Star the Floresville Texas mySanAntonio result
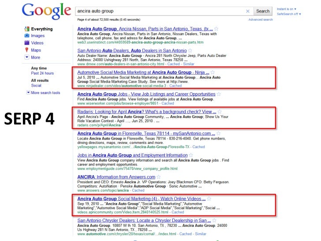The image size is (321, 241). click(x=218, y=133)
